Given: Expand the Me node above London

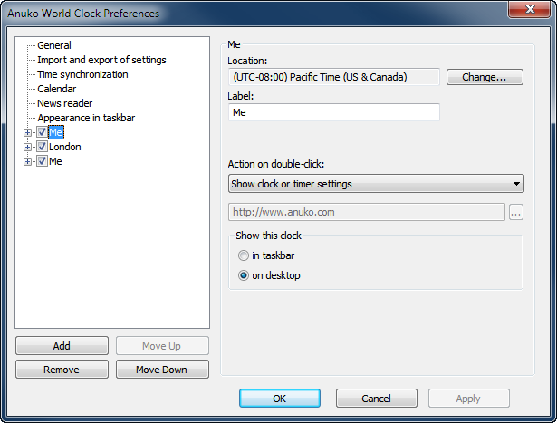Looking at the screenshot, I should (28, 132).
